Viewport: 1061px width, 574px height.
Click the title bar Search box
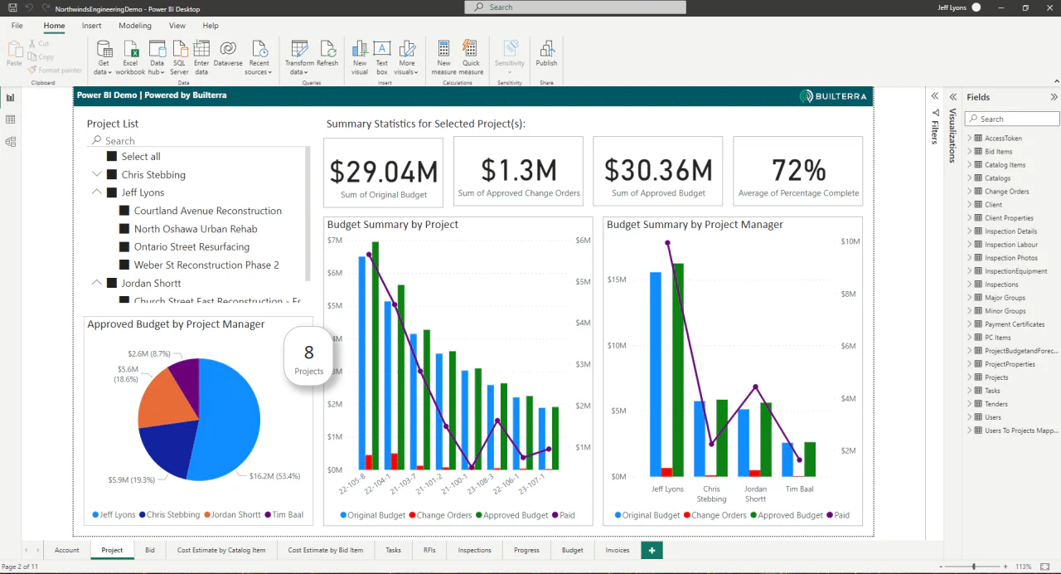(x=575, y=7)
